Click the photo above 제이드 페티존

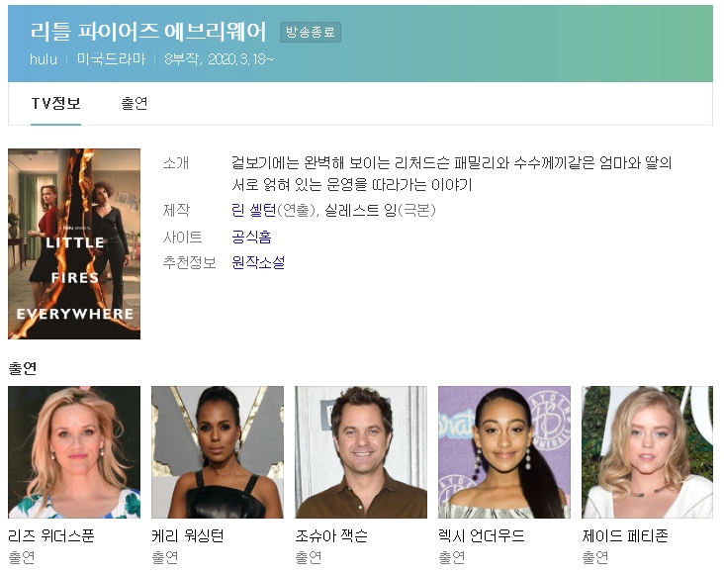pos(648,452)
